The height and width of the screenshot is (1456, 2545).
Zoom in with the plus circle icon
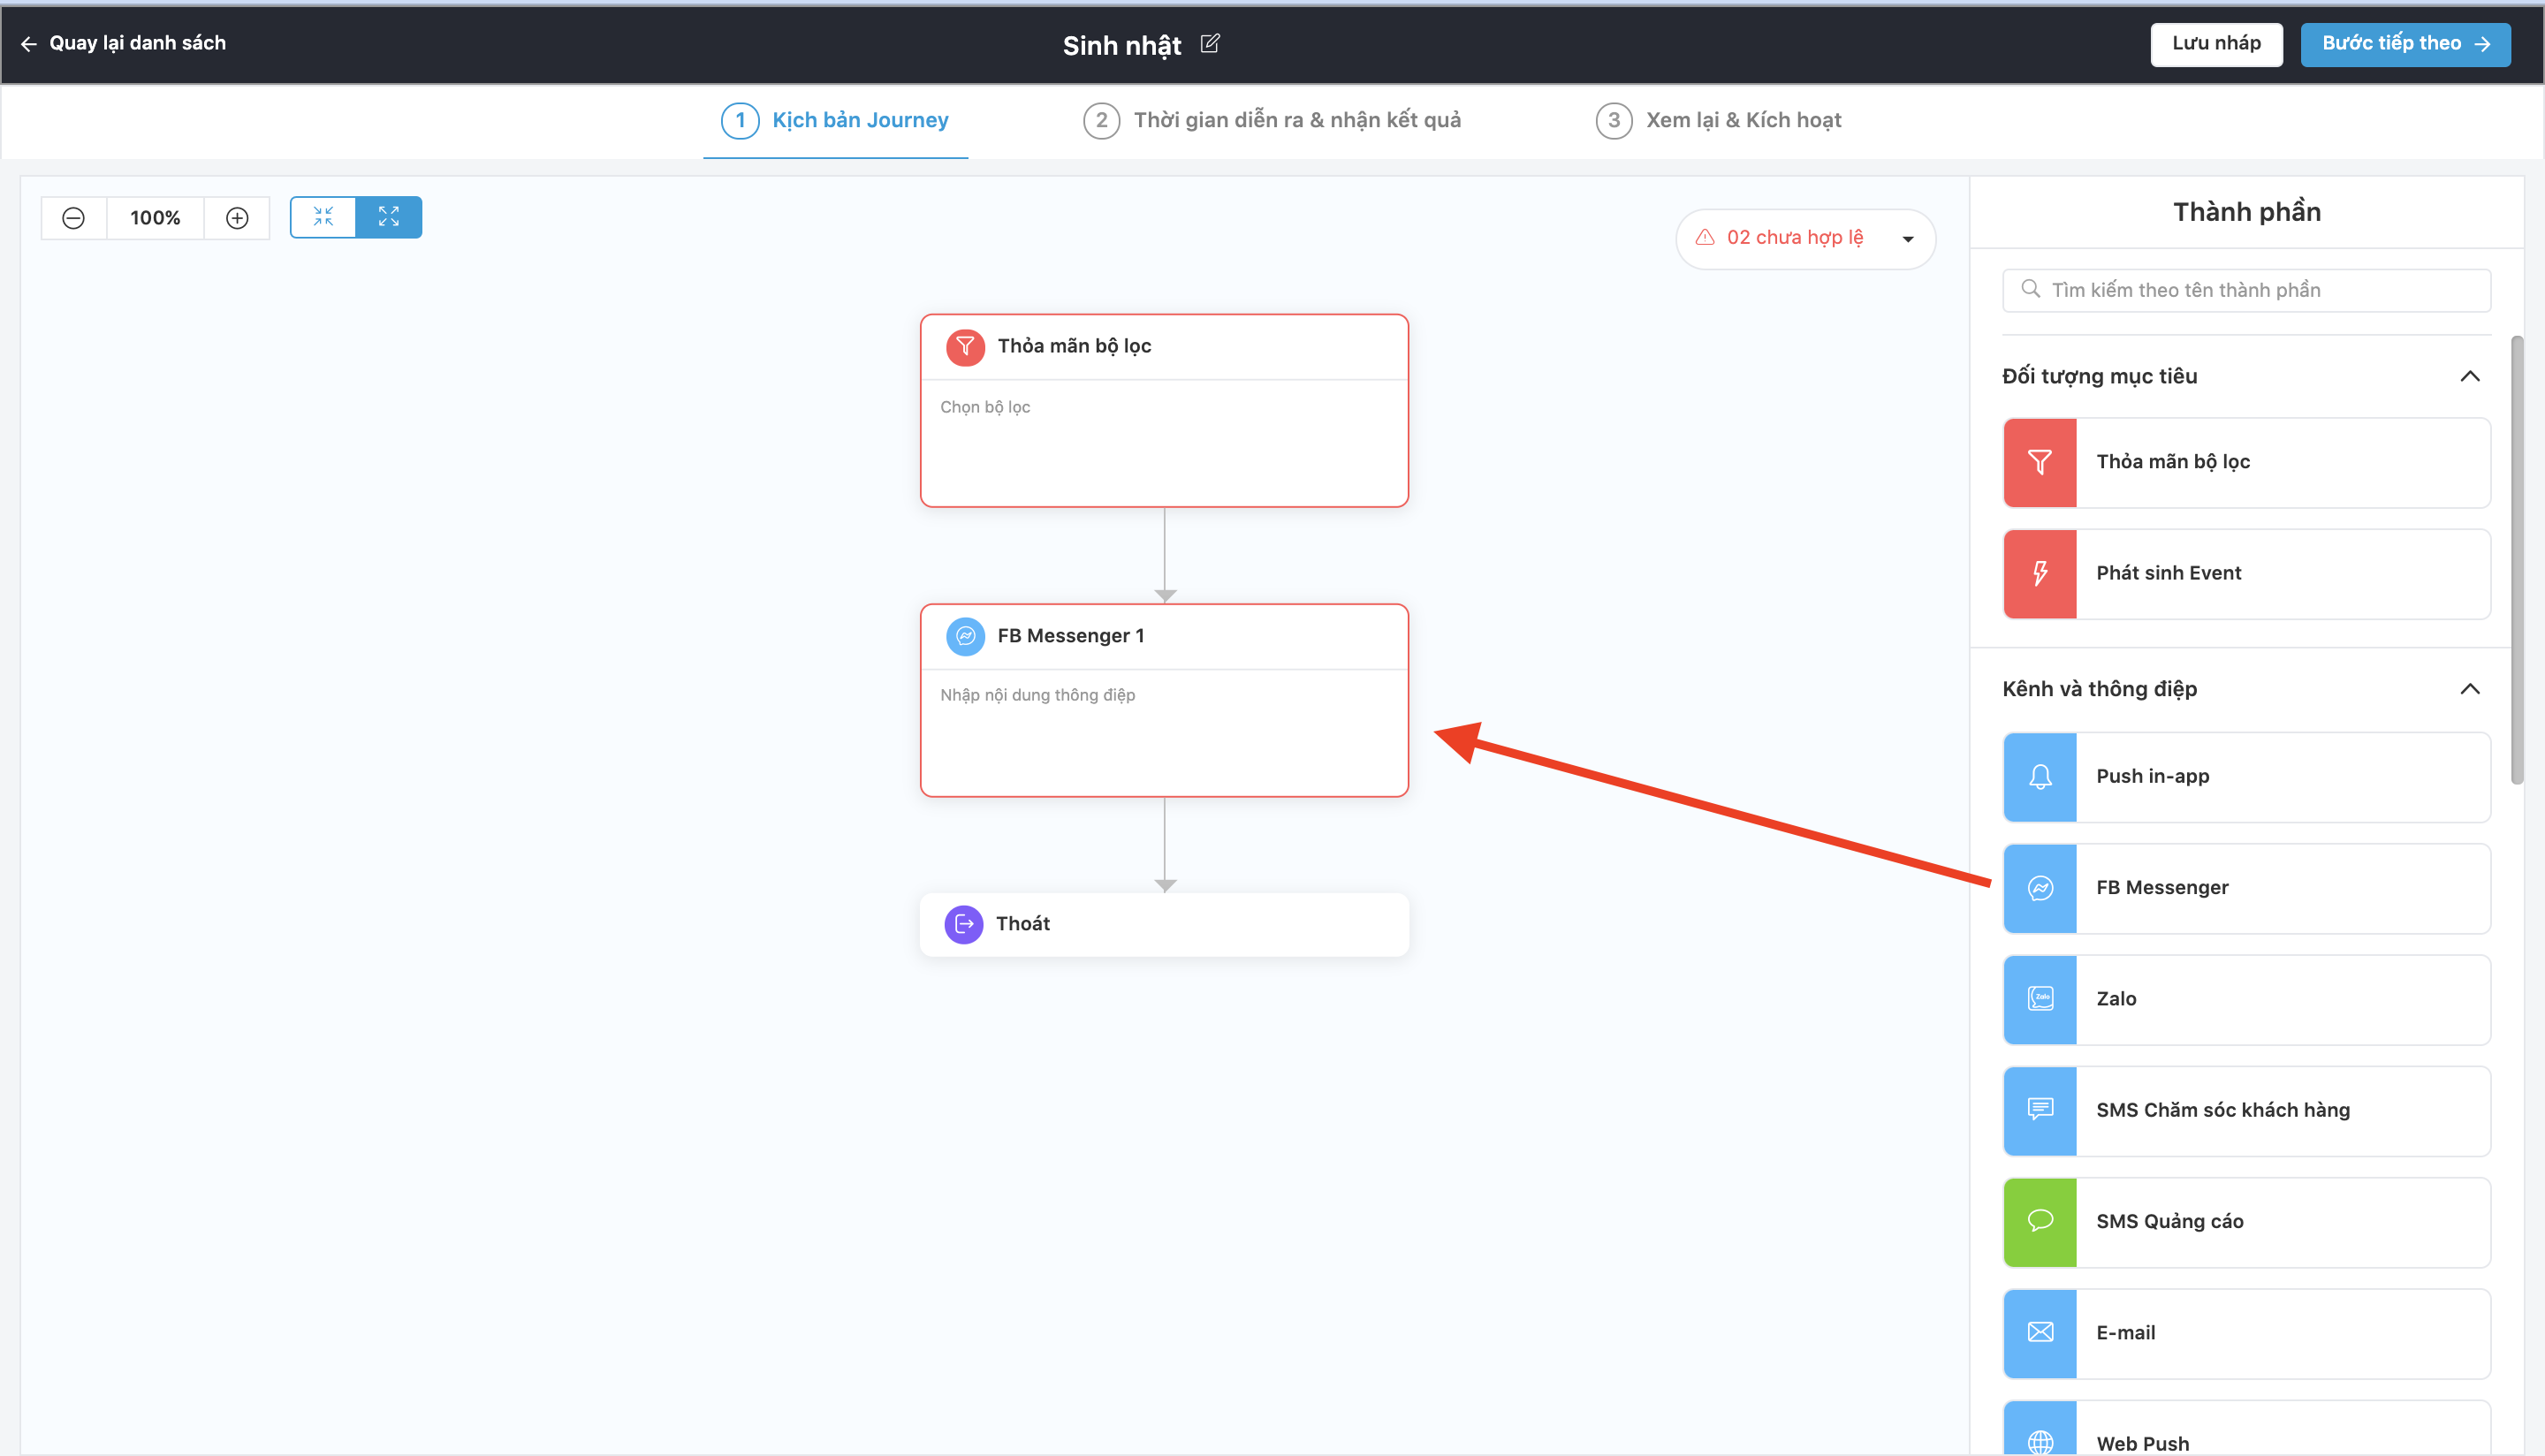237,218
